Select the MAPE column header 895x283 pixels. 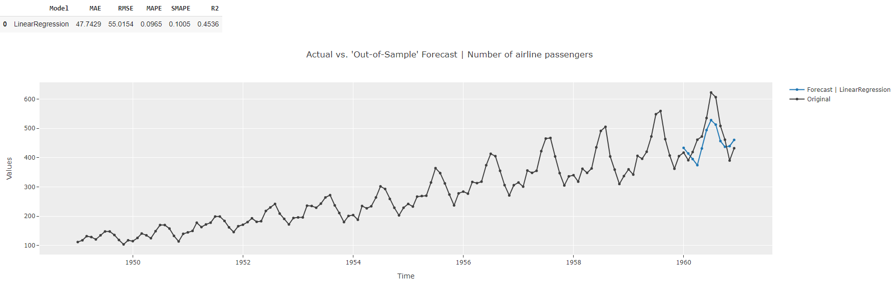[x=154, y=8]
